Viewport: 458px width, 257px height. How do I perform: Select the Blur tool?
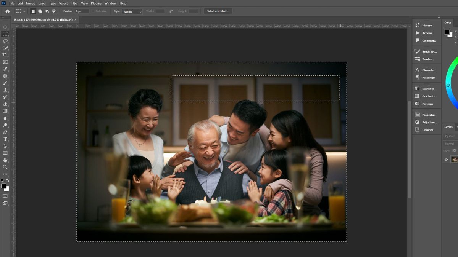5,118
